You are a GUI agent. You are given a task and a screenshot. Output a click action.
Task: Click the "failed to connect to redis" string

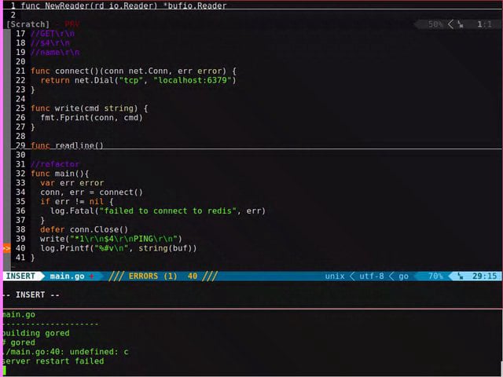pos(167,211)
